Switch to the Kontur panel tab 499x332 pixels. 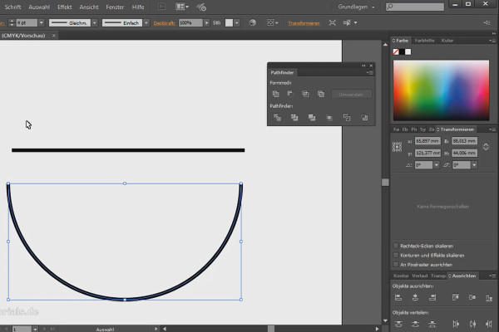coord(401,276)
